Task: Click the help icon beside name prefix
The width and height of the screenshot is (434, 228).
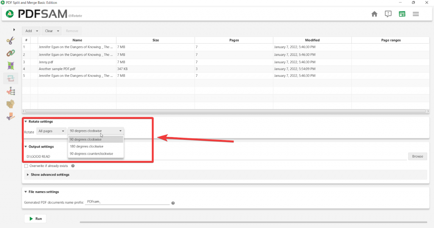Action: coord(173,203)
